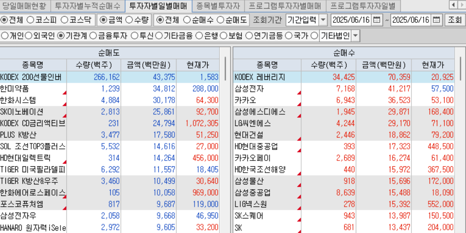Select 외국인 investor radio button
The width and height of the screenshot is (466, 233).
pos(29,36)
